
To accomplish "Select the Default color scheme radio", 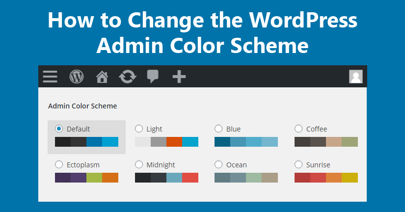I will [59, 129].
